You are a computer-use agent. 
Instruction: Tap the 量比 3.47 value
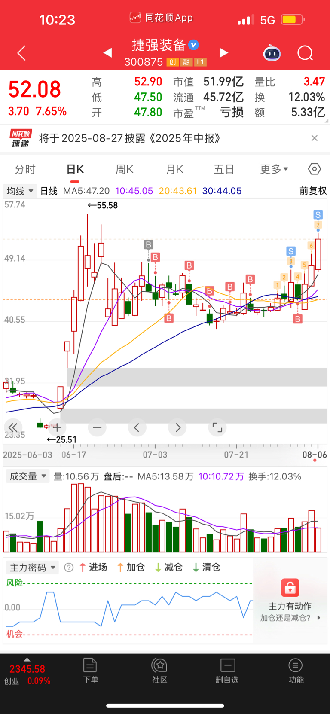pyautogui.click(x=314, y=82)
